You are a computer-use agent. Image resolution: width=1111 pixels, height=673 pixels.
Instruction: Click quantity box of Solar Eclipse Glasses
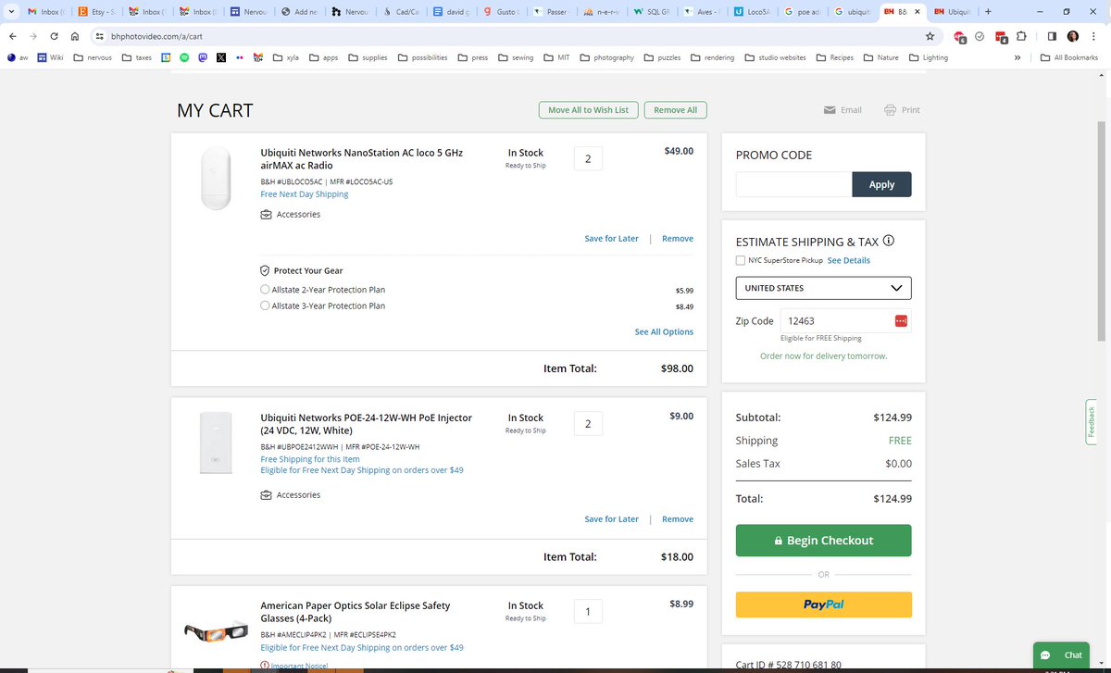coord(588,611)
